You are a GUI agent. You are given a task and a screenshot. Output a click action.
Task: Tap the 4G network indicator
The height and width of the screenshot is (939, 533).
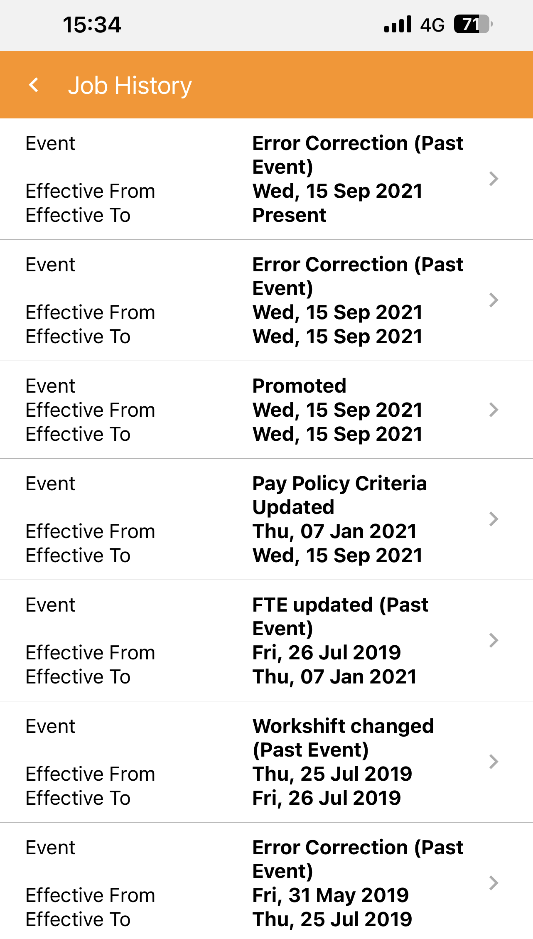(x=432, y=25)
